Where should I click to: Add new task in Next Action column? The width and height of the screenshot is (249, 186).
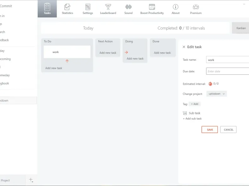[108, 53]
